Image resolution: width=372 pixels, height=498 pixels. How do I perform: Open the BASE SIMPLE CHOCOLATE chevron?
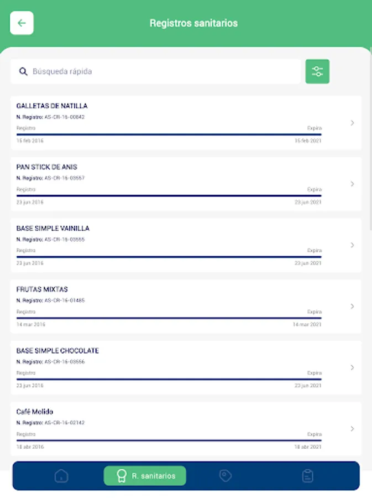(352, 367)
